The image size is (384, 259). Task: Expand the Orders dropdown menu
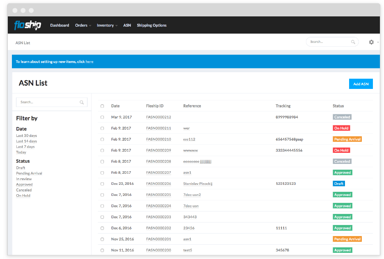(x=83, y=25)
